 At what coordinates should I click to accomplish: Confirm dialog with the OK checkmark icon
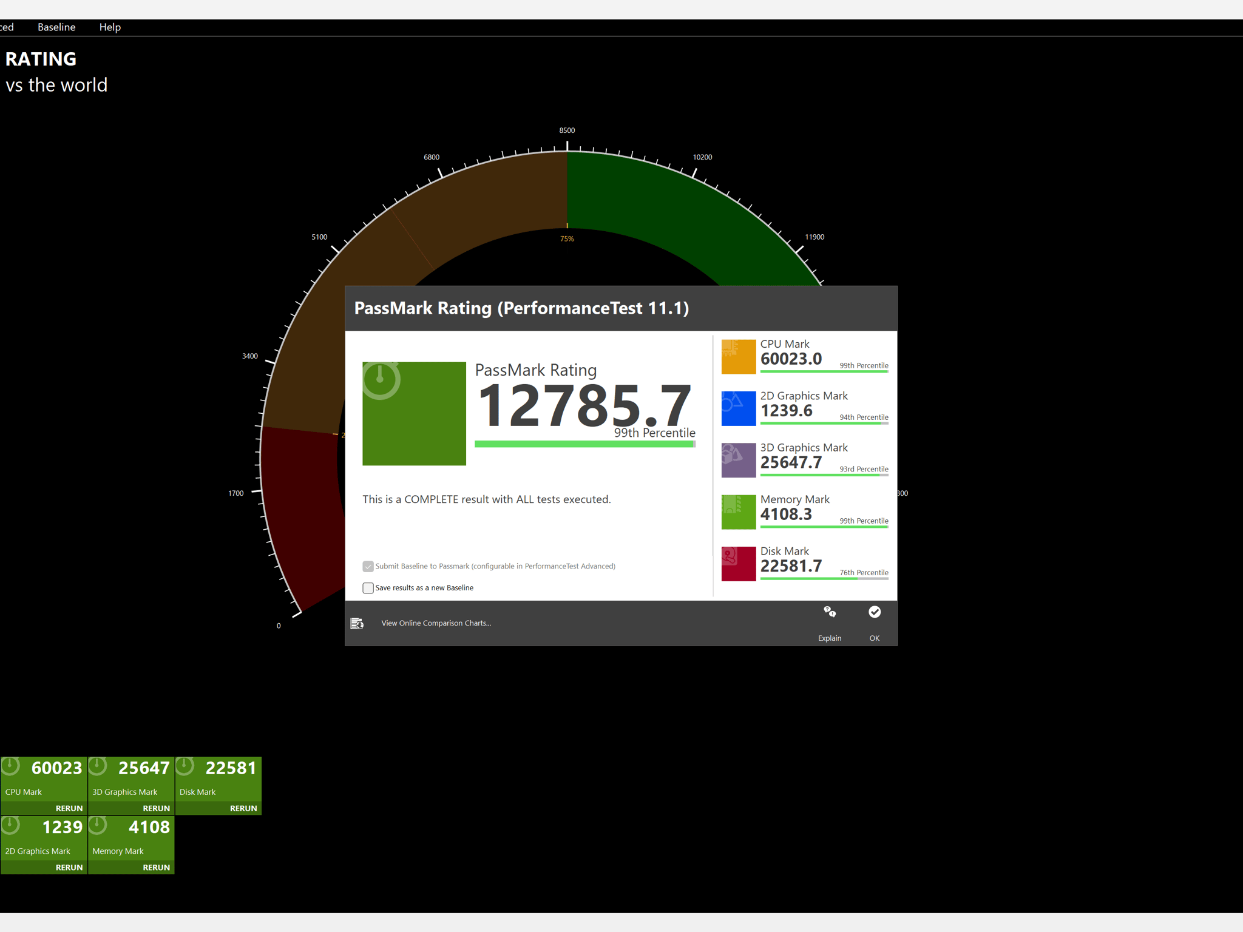[x=875, y=612]
